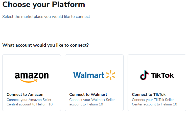This screenshot has width=188, height=113.
Task: Click the Select the marketplace subtitle text
Action: pos(46,17)
